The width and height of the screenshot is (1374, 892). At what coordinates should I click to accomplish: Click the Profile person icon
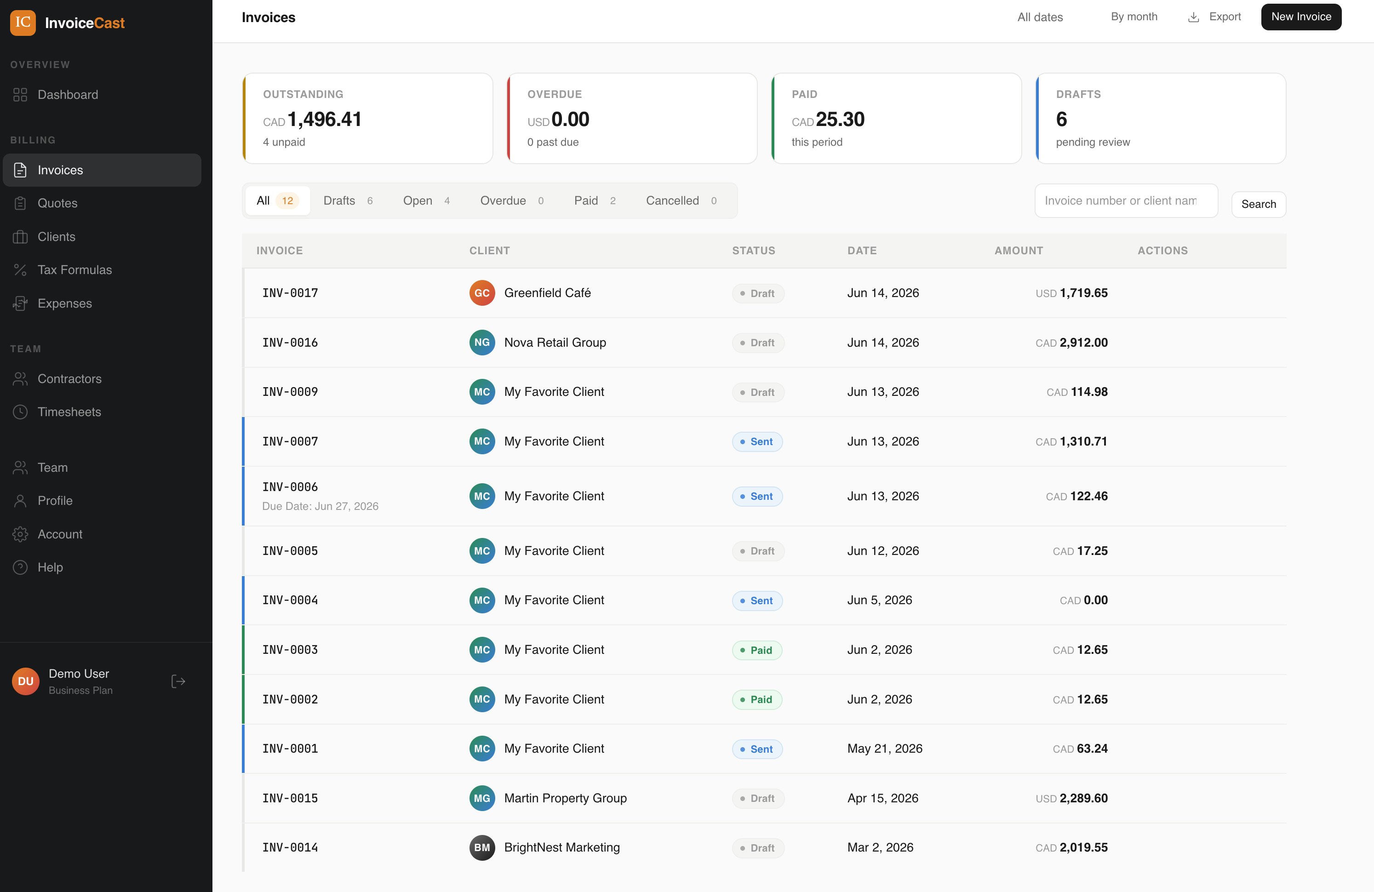pos(20,501)
